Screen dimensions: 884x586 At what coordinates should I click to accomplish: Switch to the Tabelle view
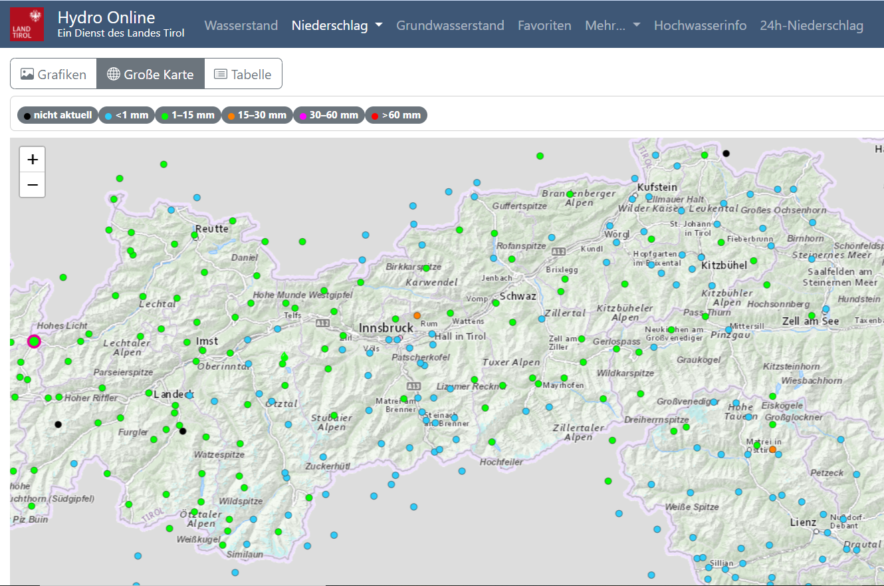pos(243,74)
